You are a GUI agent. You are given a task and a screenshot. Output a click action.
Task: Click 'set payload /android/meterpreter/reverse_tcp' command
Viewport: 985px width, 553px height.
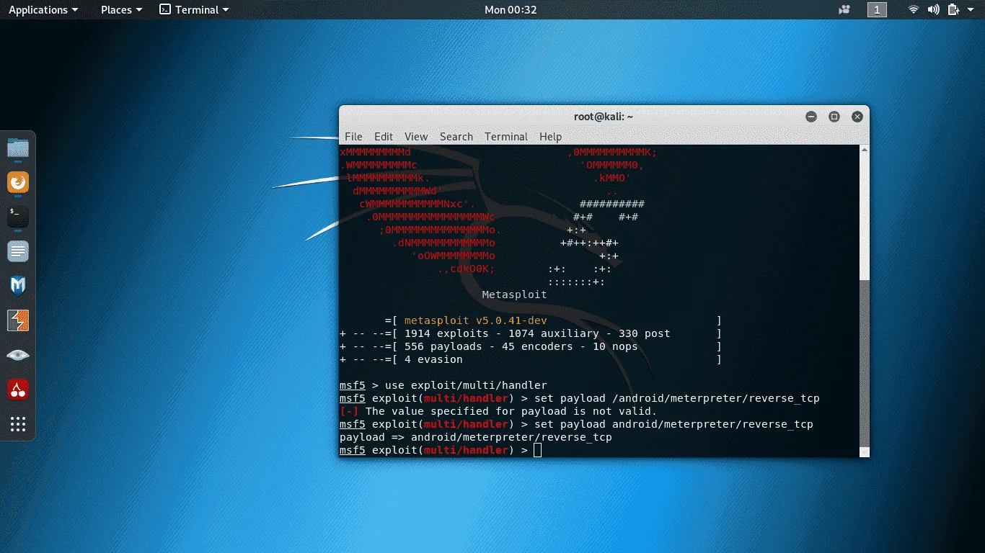click(x=677, y=398)
